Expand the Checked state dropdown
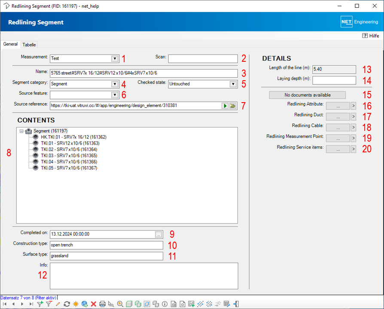The width and height of the screenshot is (384, 309). point(233,84)
